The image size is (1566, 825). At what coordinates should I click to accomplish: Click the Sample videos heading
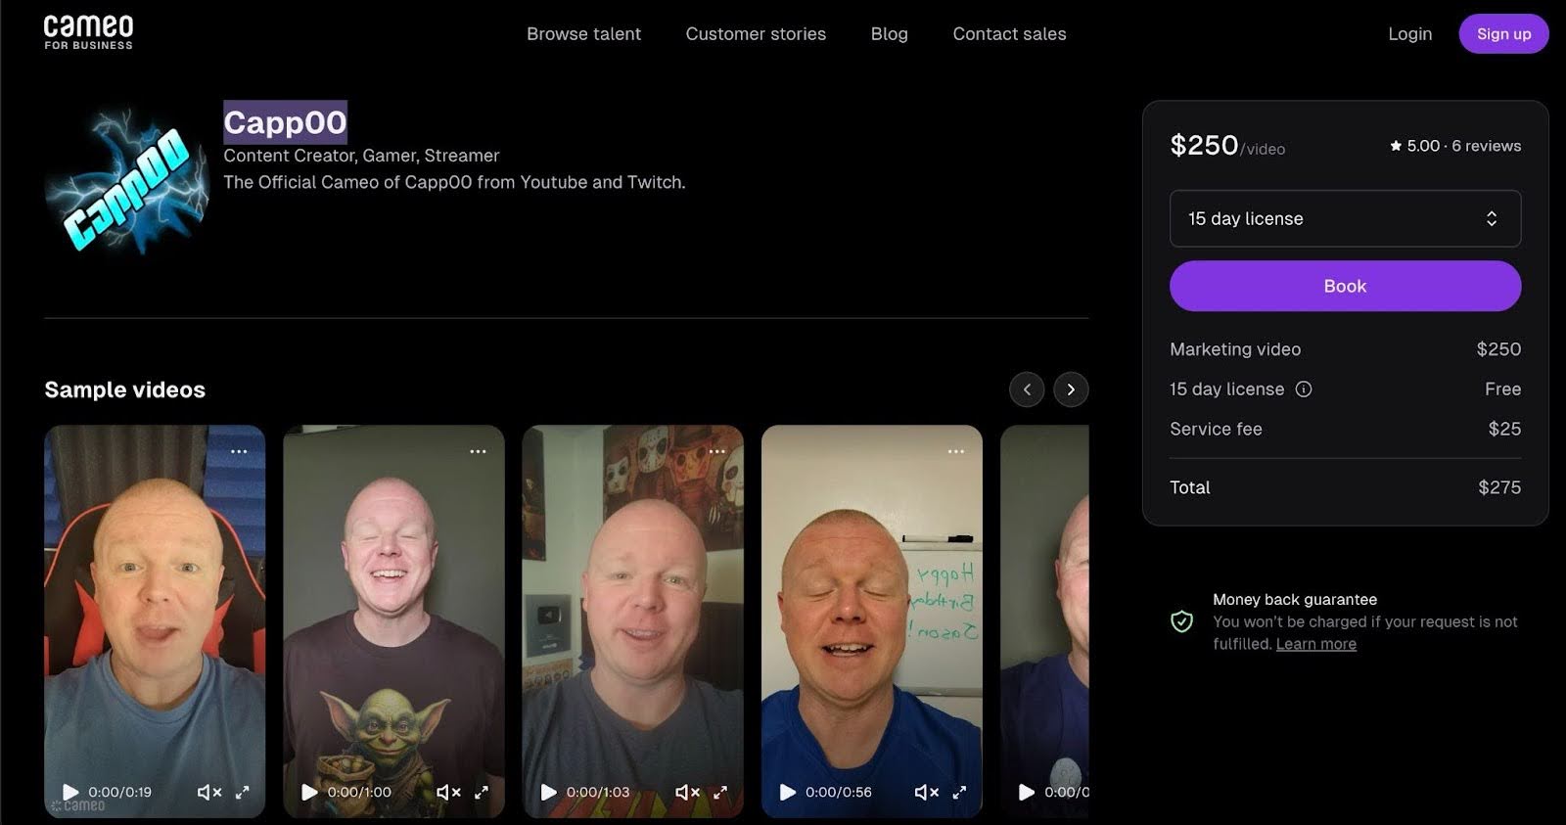(124, 390)
